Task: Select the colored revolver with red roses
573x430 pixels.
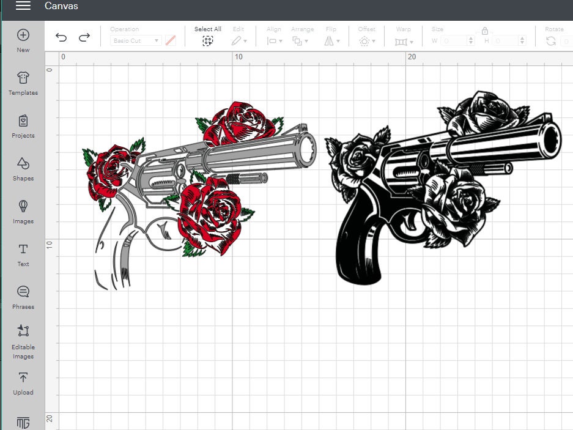Action: tap(199, 196)
